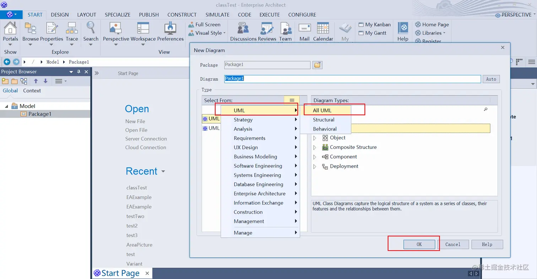The image size is (537, 279).
Task: Open My Gantt from the ribbon
Action: tap(372, 33)
